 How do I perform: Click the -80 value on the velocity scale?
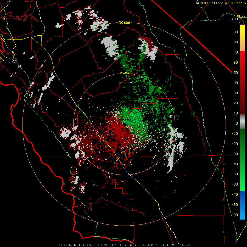235,205
